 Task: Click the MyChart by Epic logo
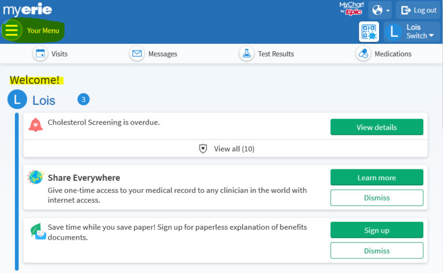pos(351,8)
